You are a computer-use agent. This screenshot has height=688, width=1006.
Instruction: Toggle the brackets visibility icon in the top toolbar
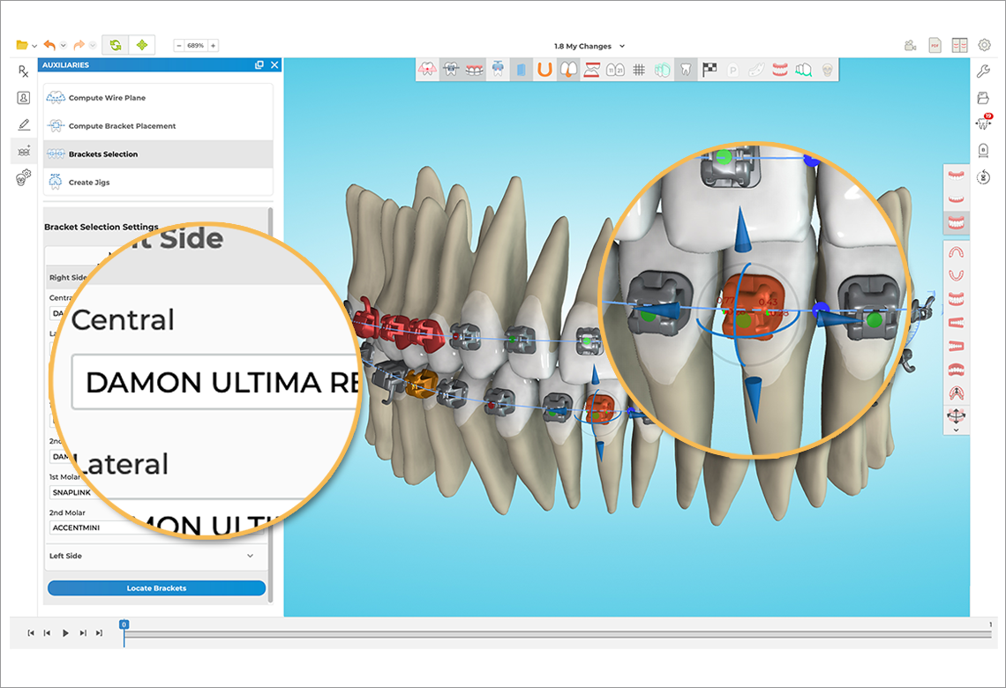450,68
